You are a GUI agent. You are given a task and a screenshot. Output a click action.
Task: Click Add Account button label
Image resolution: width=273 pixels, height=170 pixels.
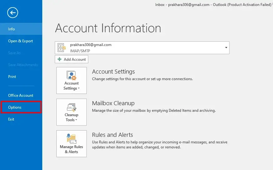[75, 59]
